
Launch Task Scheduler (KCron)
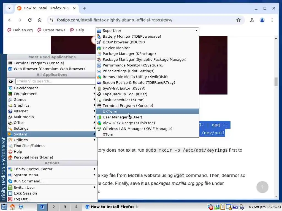tap(147, 100)
